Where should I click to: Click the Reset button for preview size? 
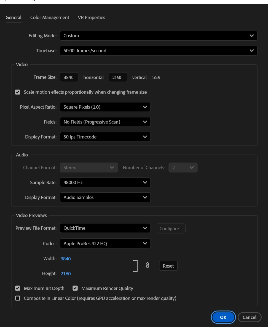(x=168, y=266)
